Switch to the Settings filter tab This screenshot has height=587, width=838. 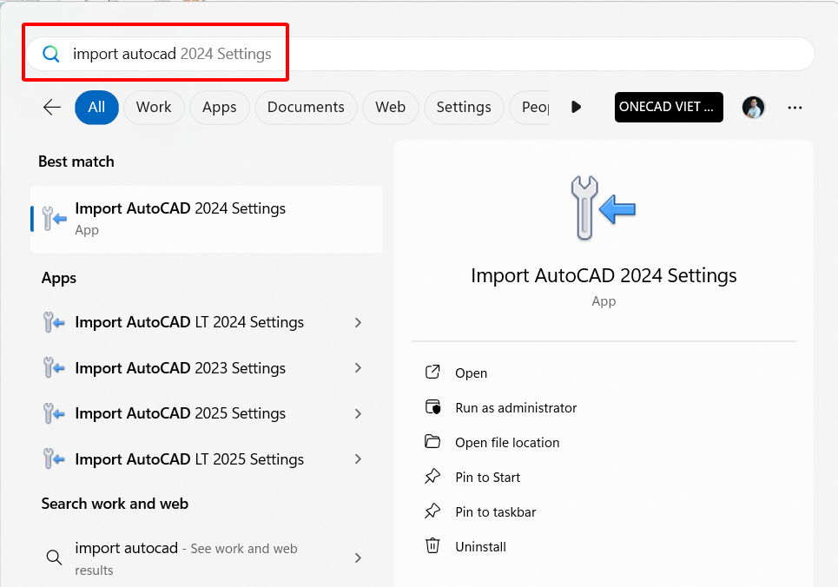click(x=464, y=108)
